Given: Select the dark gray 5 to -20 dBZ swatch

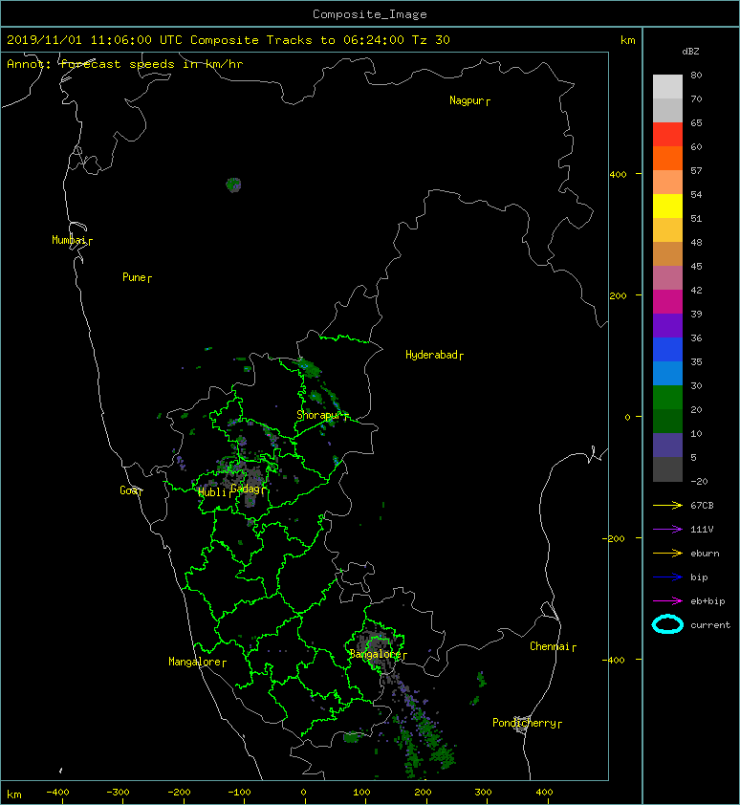Looking at the screenshot, I should [667, 468].
